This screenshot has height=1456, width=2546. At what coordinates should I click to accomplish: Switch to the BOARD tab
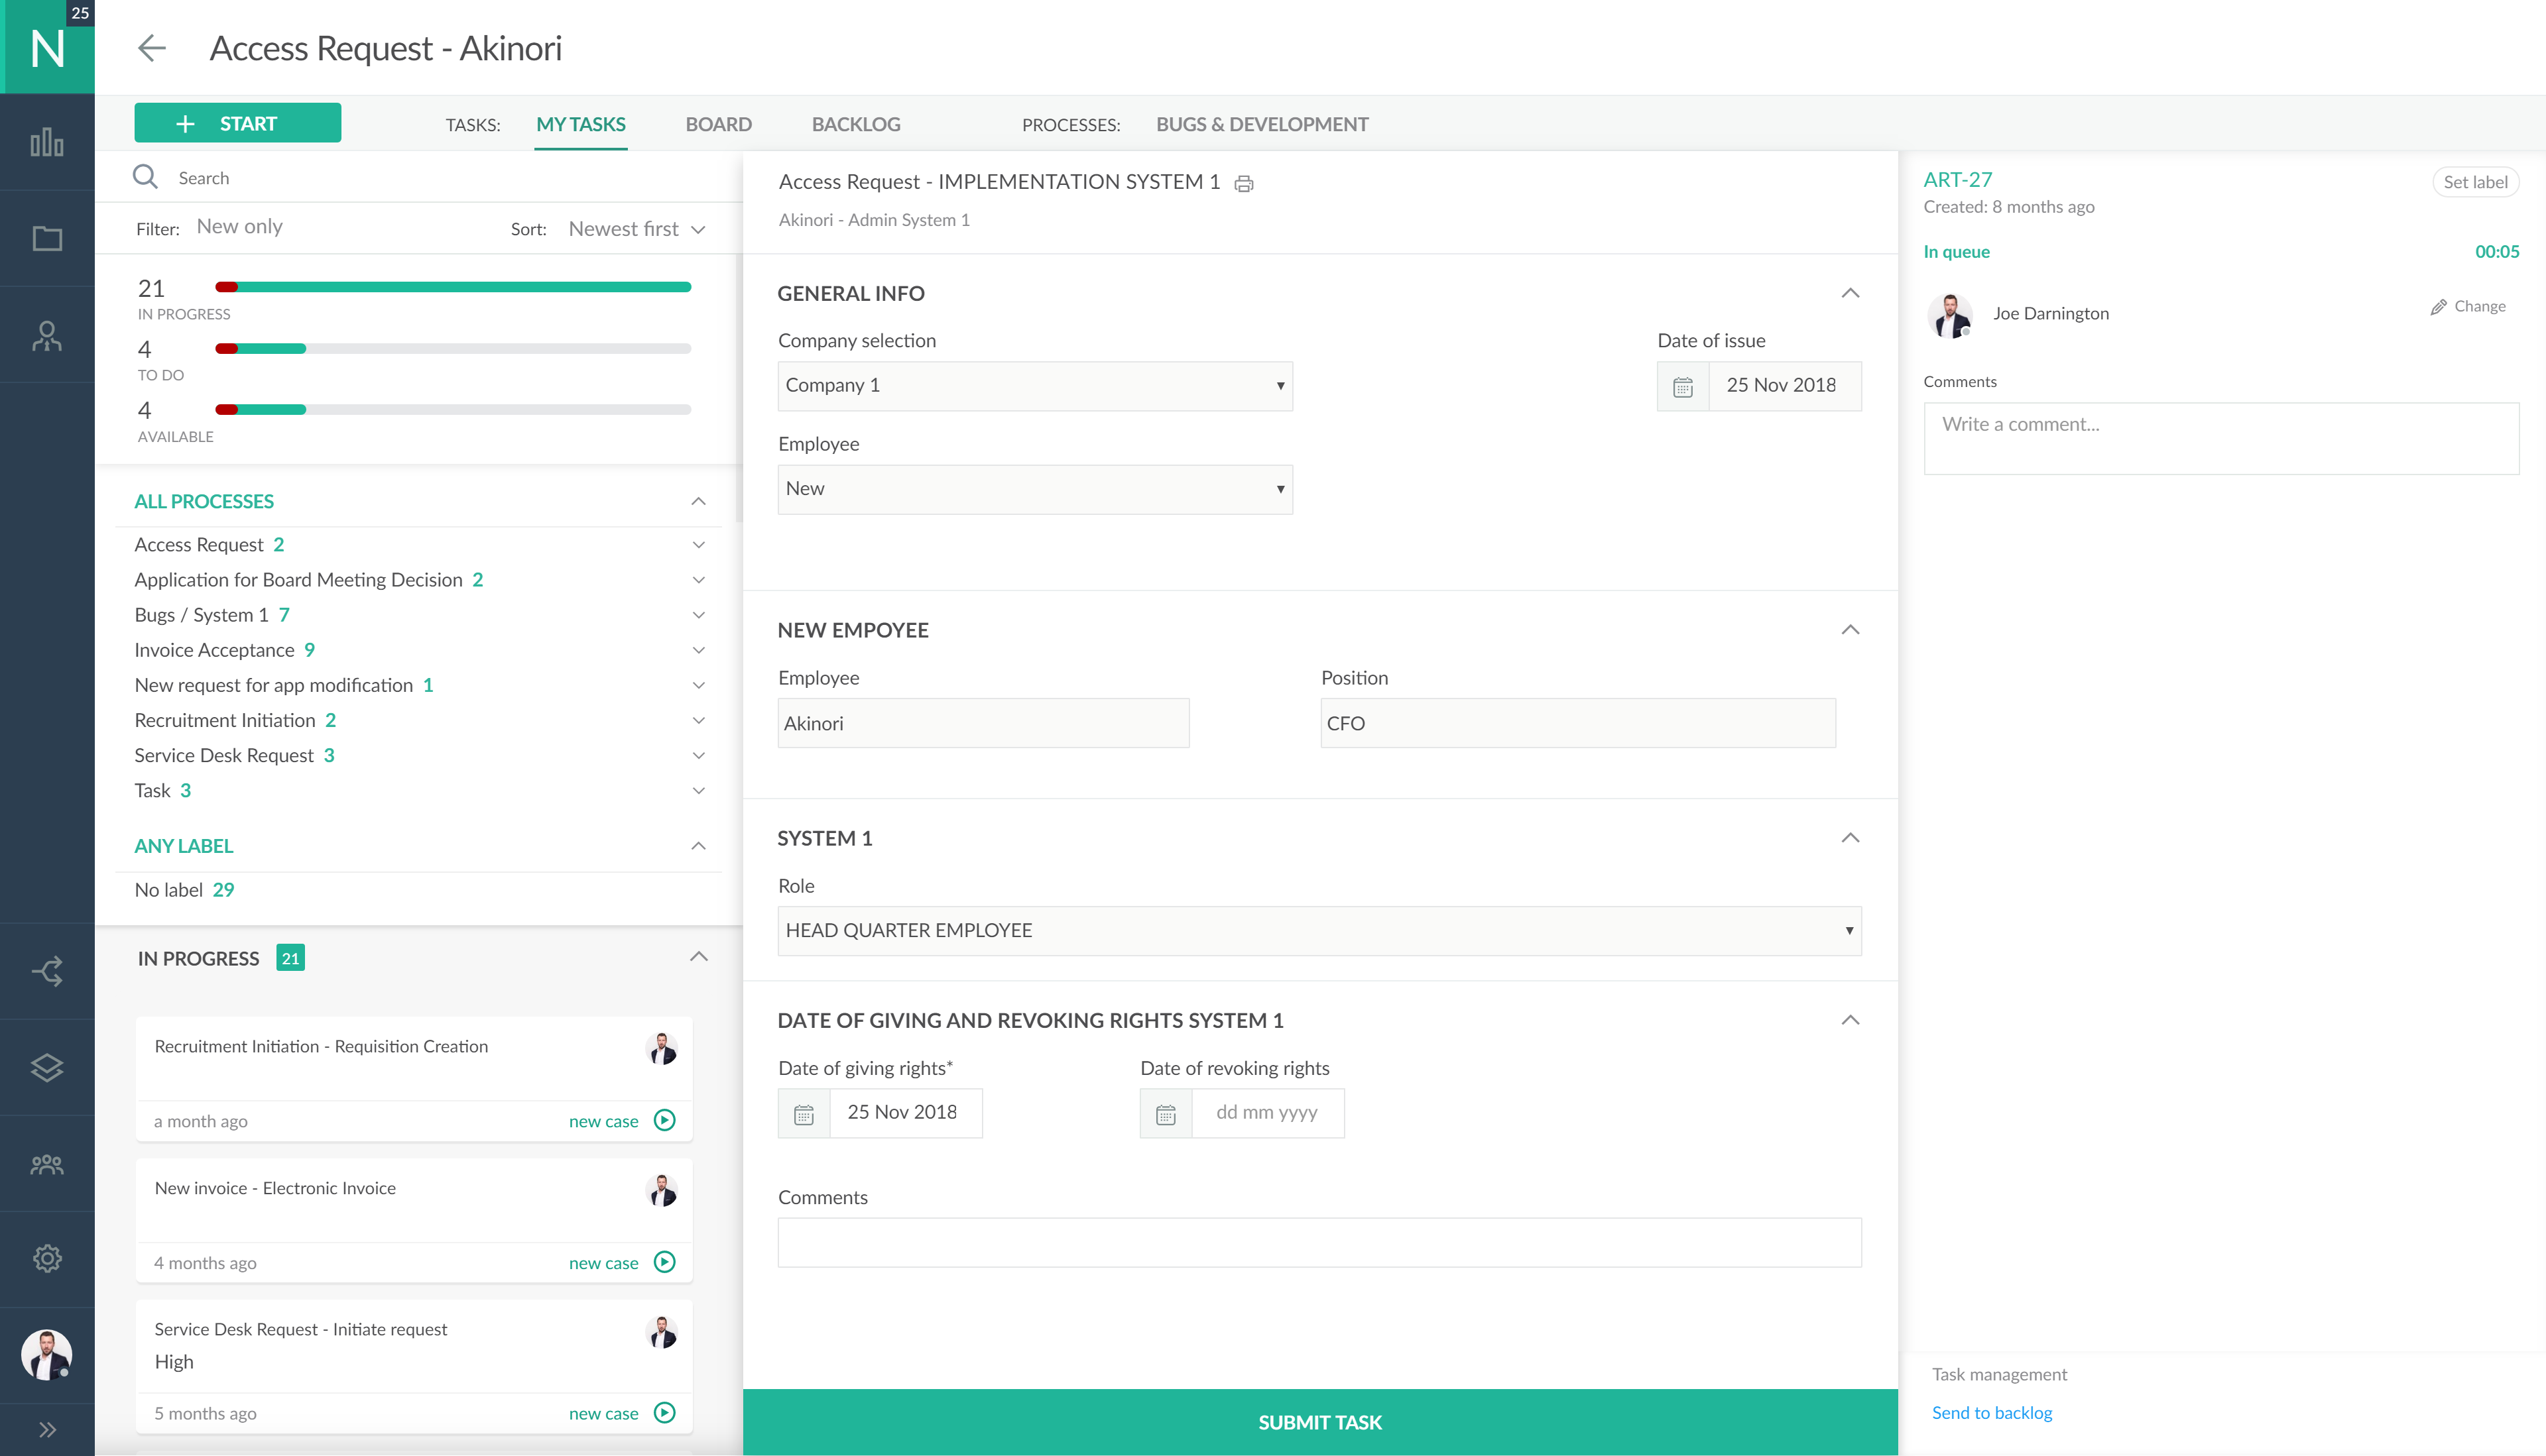(x=718, y=124)
